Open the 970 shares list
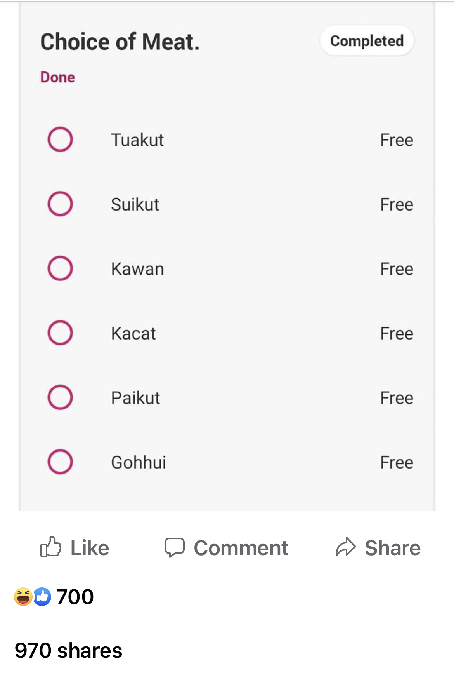Screen dimensions: 454x681 (68, 650)
